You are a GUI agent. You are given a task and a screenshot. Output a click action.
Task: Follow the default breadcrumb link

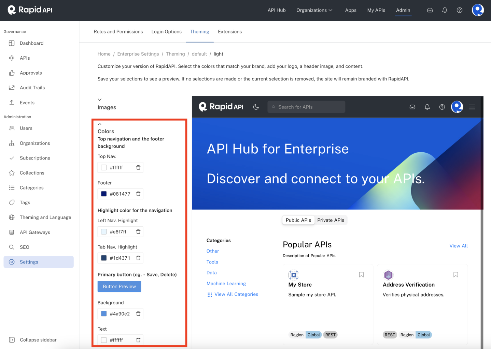[x=199, y=54]
